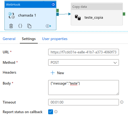Show Report status on callback info icon
Viewport: 128px width, 115px height.
tap(56, 112)
